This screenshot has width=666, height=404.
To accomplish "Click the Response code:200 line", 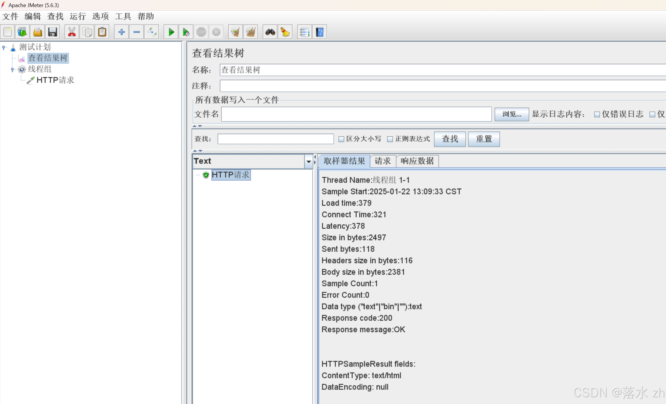I will tap(357, 318).
